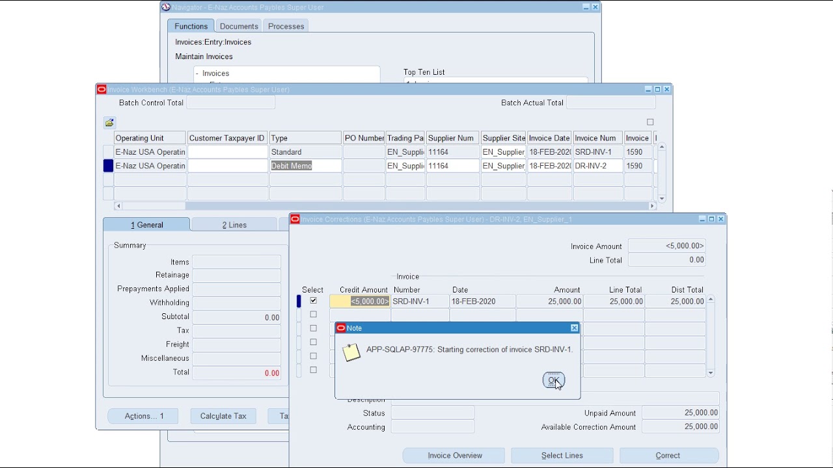This screenshot has height=468, width=833.
Task: Close the Navigator window
Action: click(595, 7)
